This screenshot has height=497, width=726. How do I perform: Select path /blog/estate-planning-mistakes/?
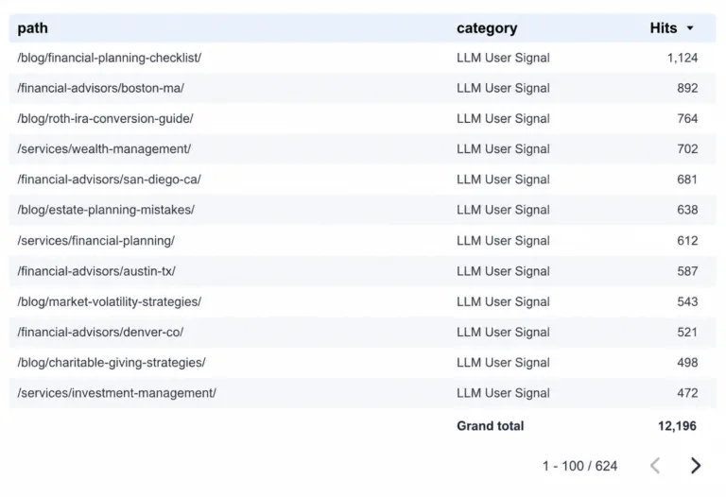click(x=106, y=210)
